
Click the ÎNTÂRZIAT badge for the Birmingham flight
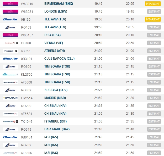tap(152, 4)
